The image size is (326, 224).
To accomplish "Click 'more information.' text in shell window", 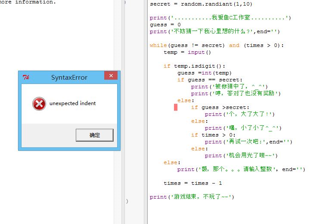I will (x=28, y=2).
